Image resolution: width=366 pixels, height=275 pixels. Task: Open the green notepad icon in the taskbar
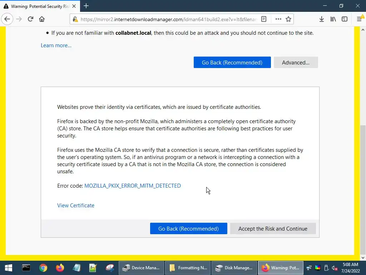click(93, 268)
